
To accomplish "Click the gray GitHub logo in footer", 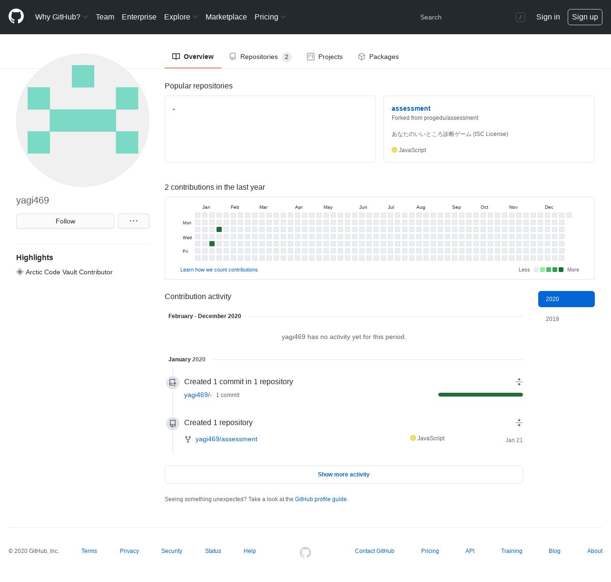I will [305, 552].
